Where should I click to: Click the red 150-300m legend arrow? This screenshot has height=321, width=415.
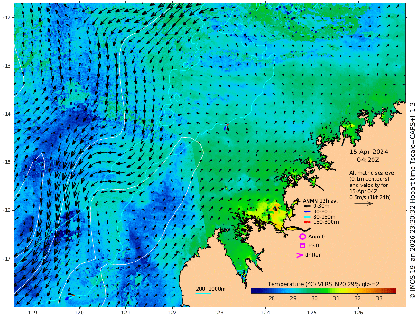tap(307, 222)
